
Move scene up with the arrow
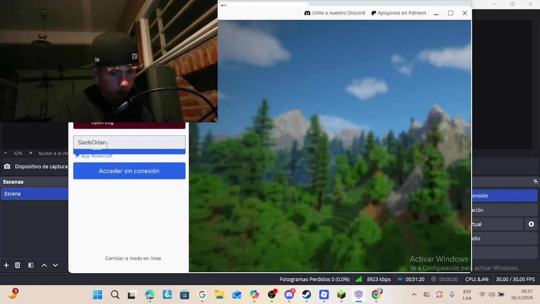tap(44, 265)
